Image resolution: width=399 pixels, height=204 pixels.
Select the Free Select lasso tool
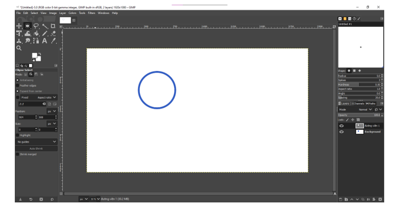pos(36,26)
